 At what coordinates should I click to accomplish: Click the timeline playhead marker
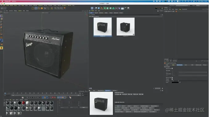(5, 93)
